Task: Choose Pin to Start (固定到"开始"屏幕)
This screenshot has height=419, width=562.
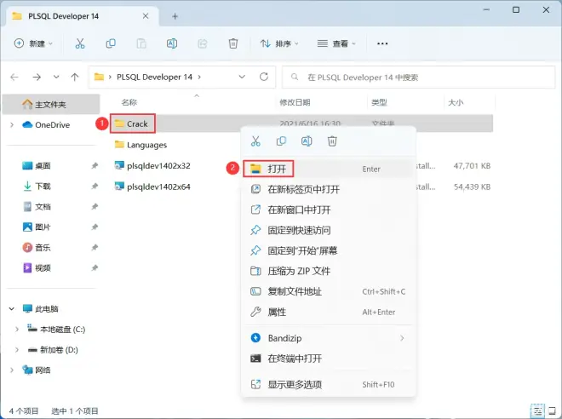Action: tap(329, 250)
